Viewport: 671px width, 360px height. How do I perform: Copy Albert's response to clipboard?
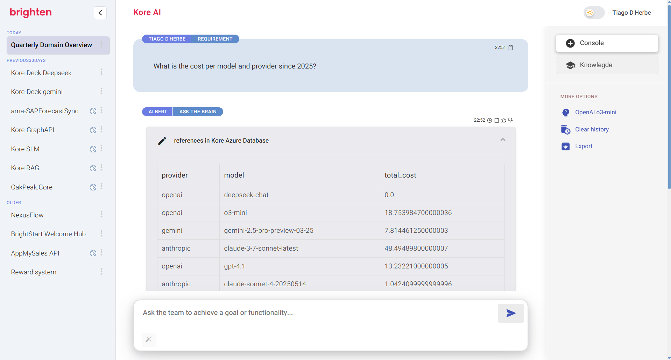(x=496, y=120)
